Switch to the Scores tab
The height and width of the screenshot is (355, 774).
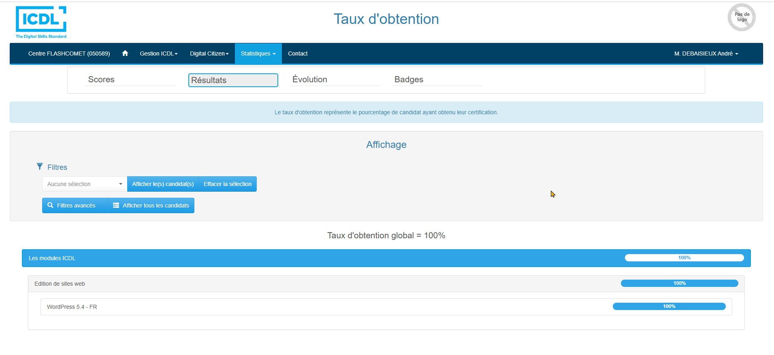pyautogui.click(x=131, y=80)
